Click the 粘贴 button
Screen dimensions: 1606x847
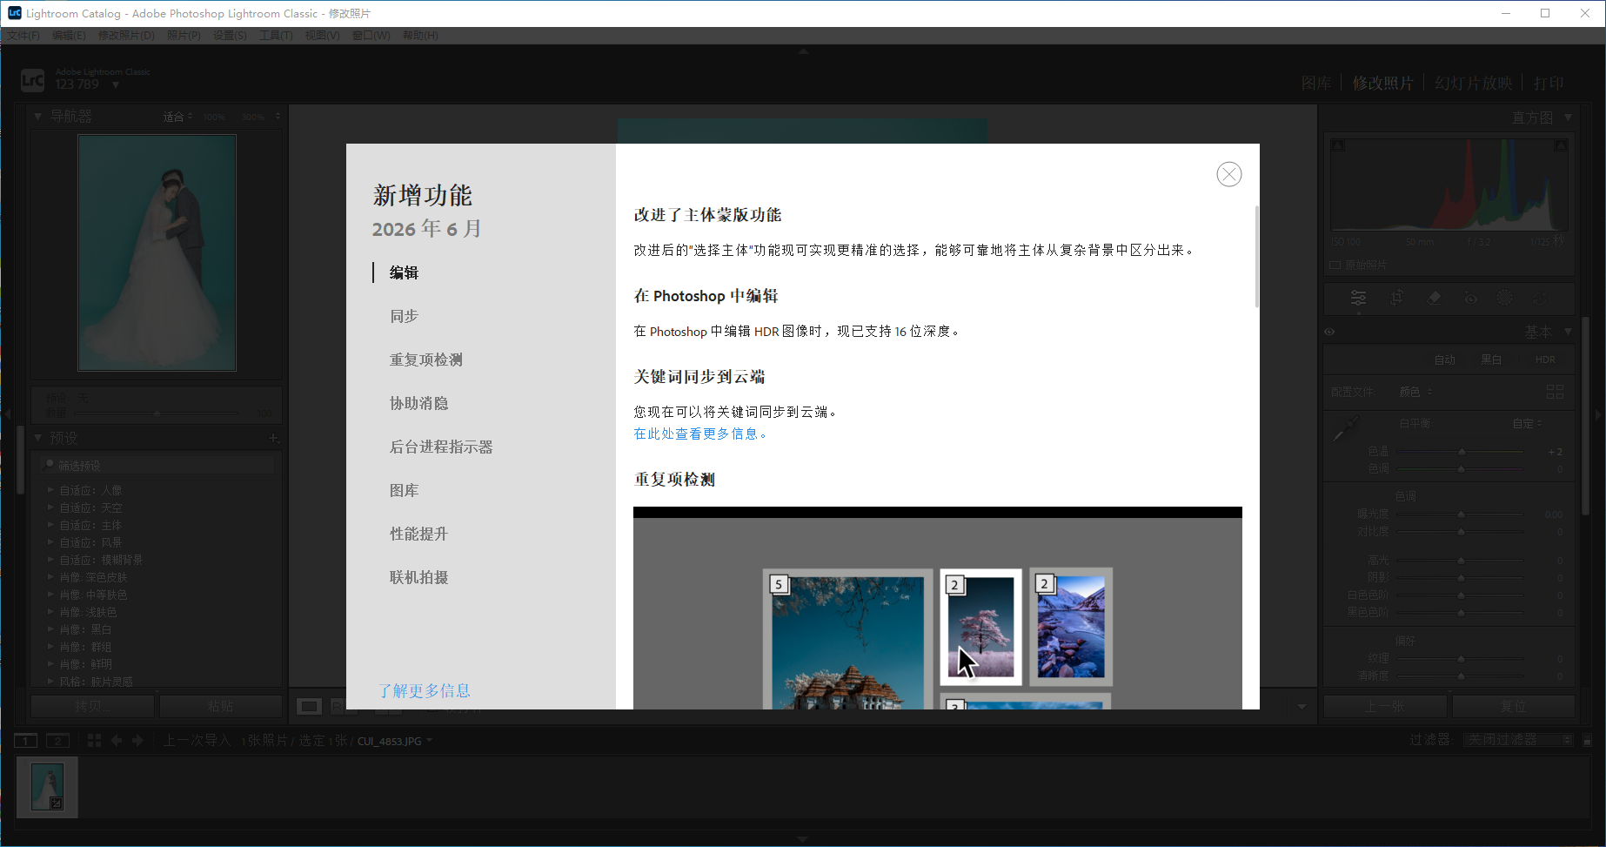pos(221,706)
